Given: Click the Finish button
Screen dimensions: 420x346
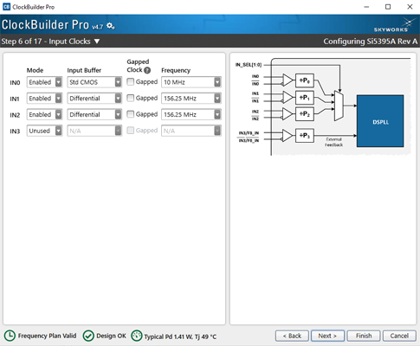Looking at the screenshot, I should [x=364, y=336].
